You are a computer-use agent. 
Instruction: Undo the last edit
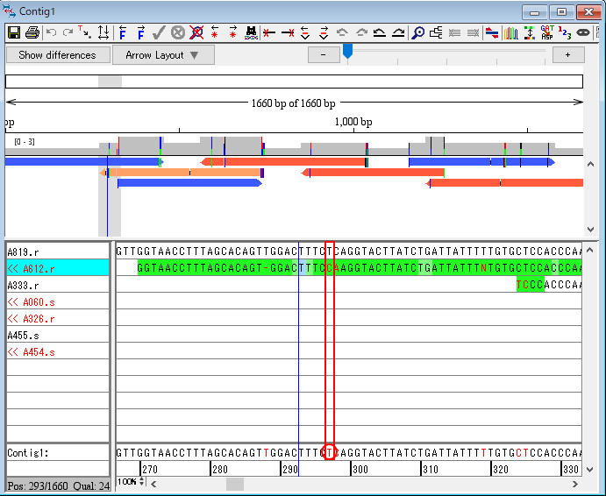pyautogui.click(x=51, y=32)
